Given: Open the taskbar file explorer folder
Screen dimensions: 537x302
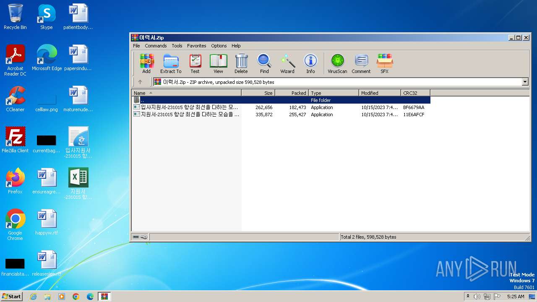Looking at the screenshot, I should pyautogui.click(x=47, y=297).
